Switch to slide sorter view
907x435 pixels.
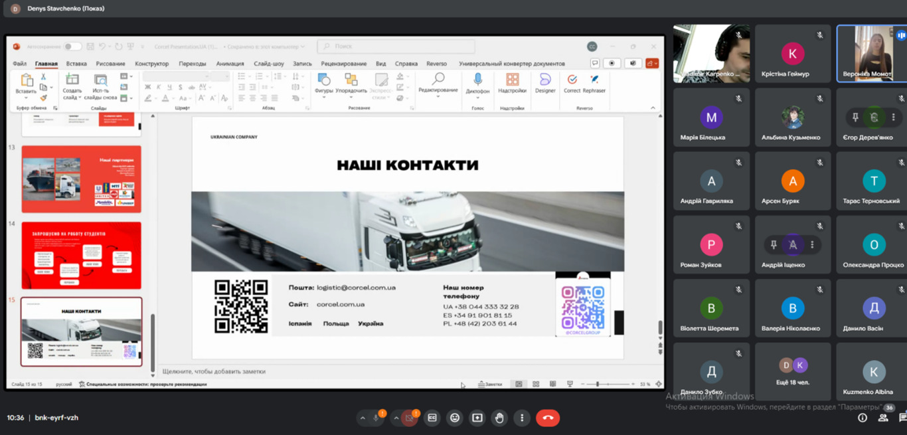(536, 384)
